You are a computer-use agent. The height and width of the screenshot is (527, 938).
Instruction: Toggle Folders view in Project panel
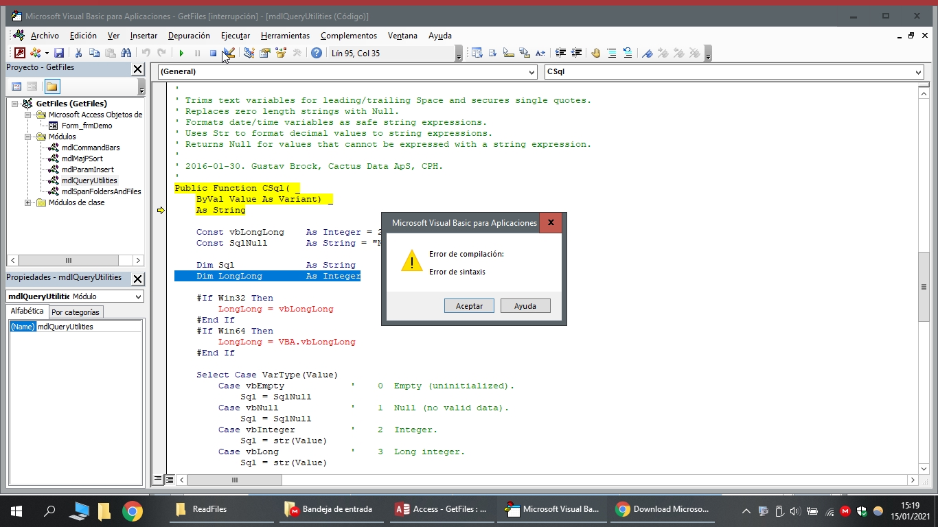[x=52, y=86]
